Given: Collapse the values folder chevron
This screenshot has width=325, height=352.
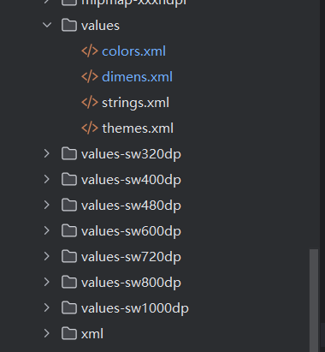Looking at the screenshot, I should point(47,25).
